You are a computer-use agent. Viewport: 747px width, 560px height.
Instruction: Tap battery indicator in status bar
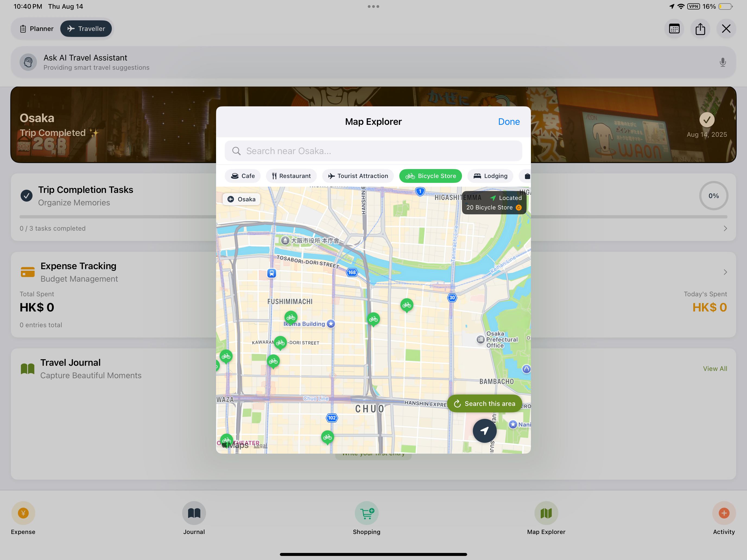click(725, 7)
